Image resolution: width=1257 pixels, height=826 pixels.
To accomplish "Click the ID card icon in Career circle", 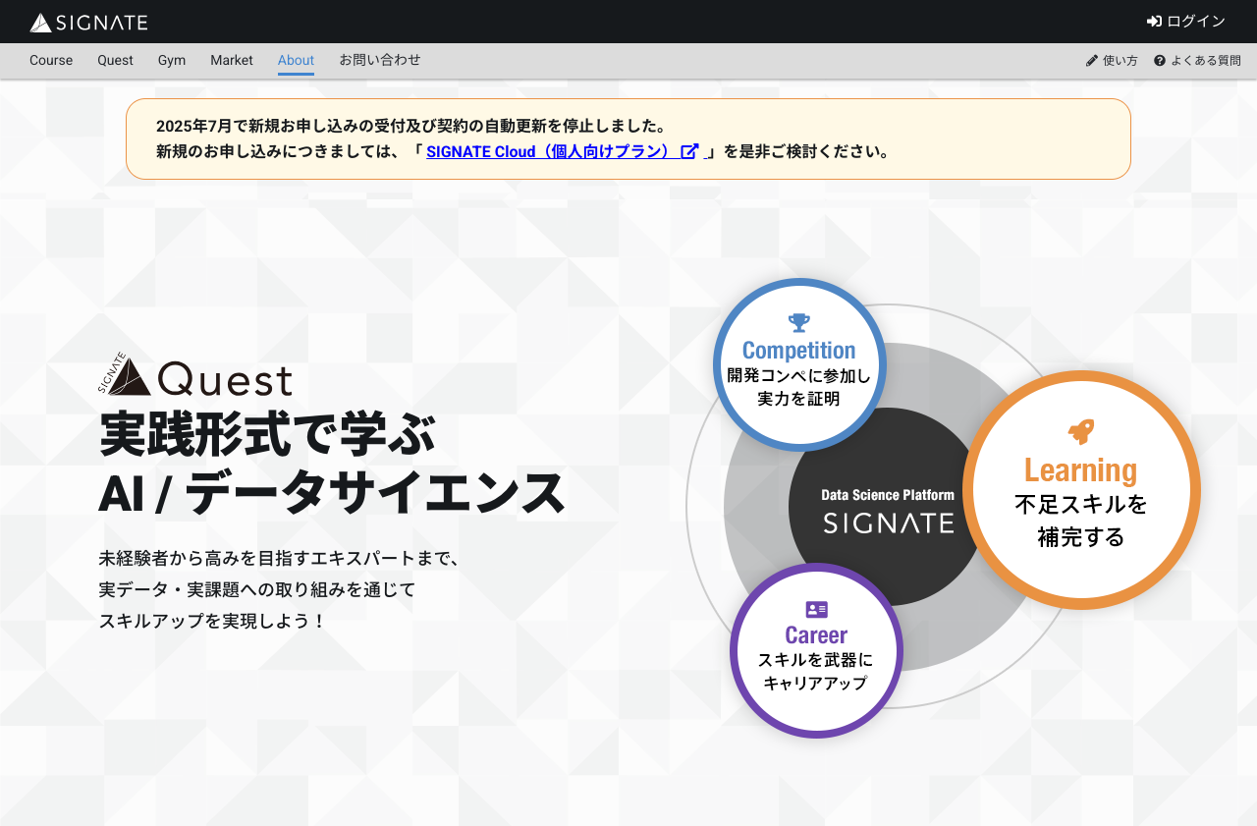I will click(x=816, y=609).
